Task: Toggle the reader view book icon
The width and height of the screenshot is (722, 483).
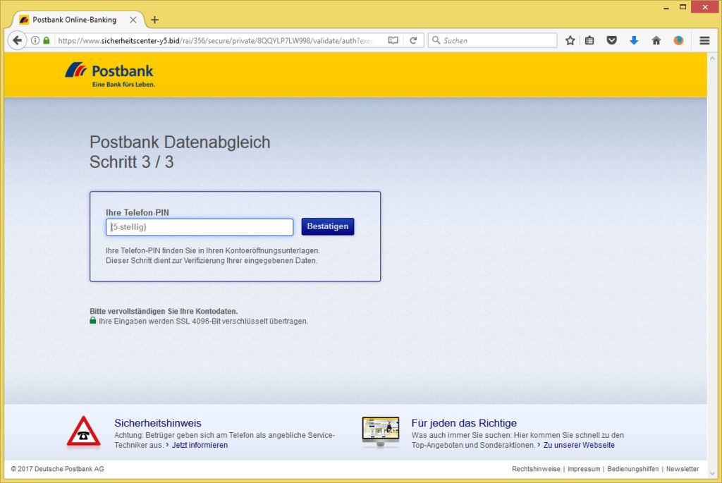Action: click(x=393, y=40)
